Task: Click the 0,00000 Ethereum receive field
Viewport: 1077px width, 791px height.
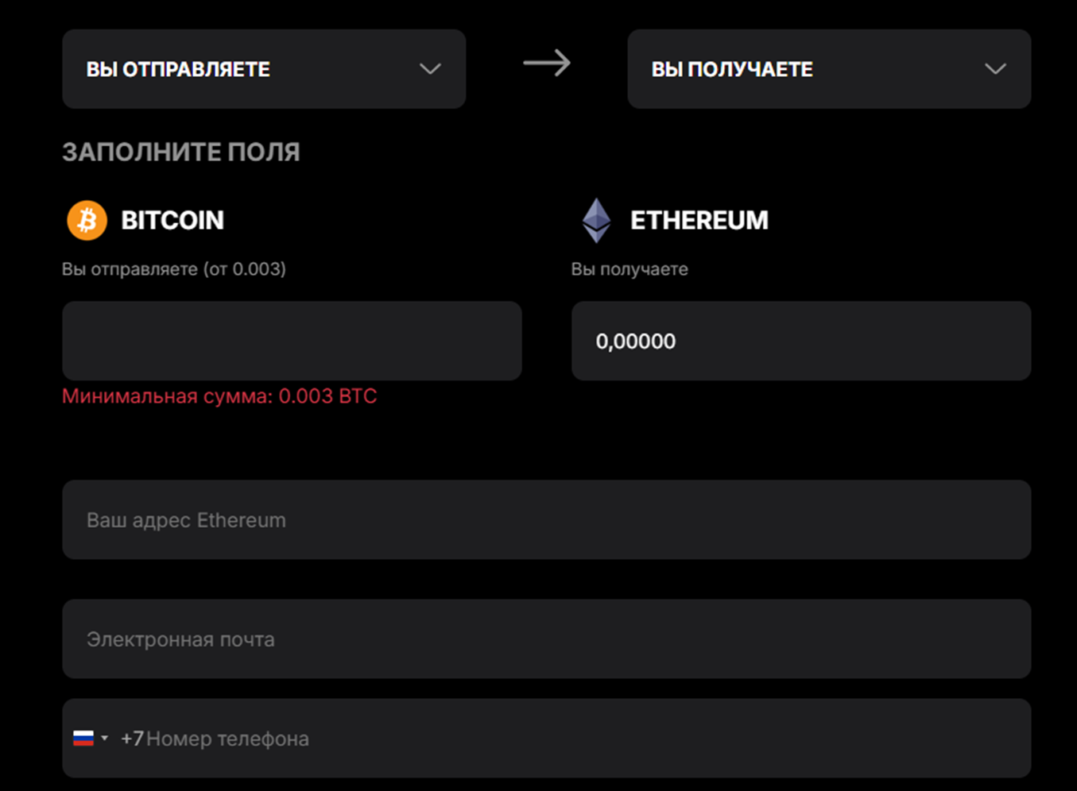Action: [x=801, y=341]
